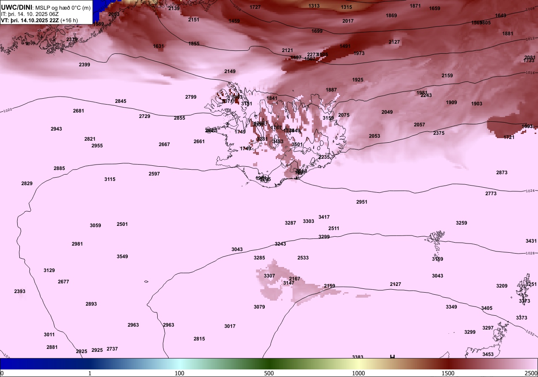Click the value 1721
The image size is (538, 377).
(x=509, y=137)
